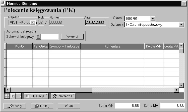Viewport: 188px width, 112px height.
Task: Click the Numer field 000003
Action: point(56,22)
